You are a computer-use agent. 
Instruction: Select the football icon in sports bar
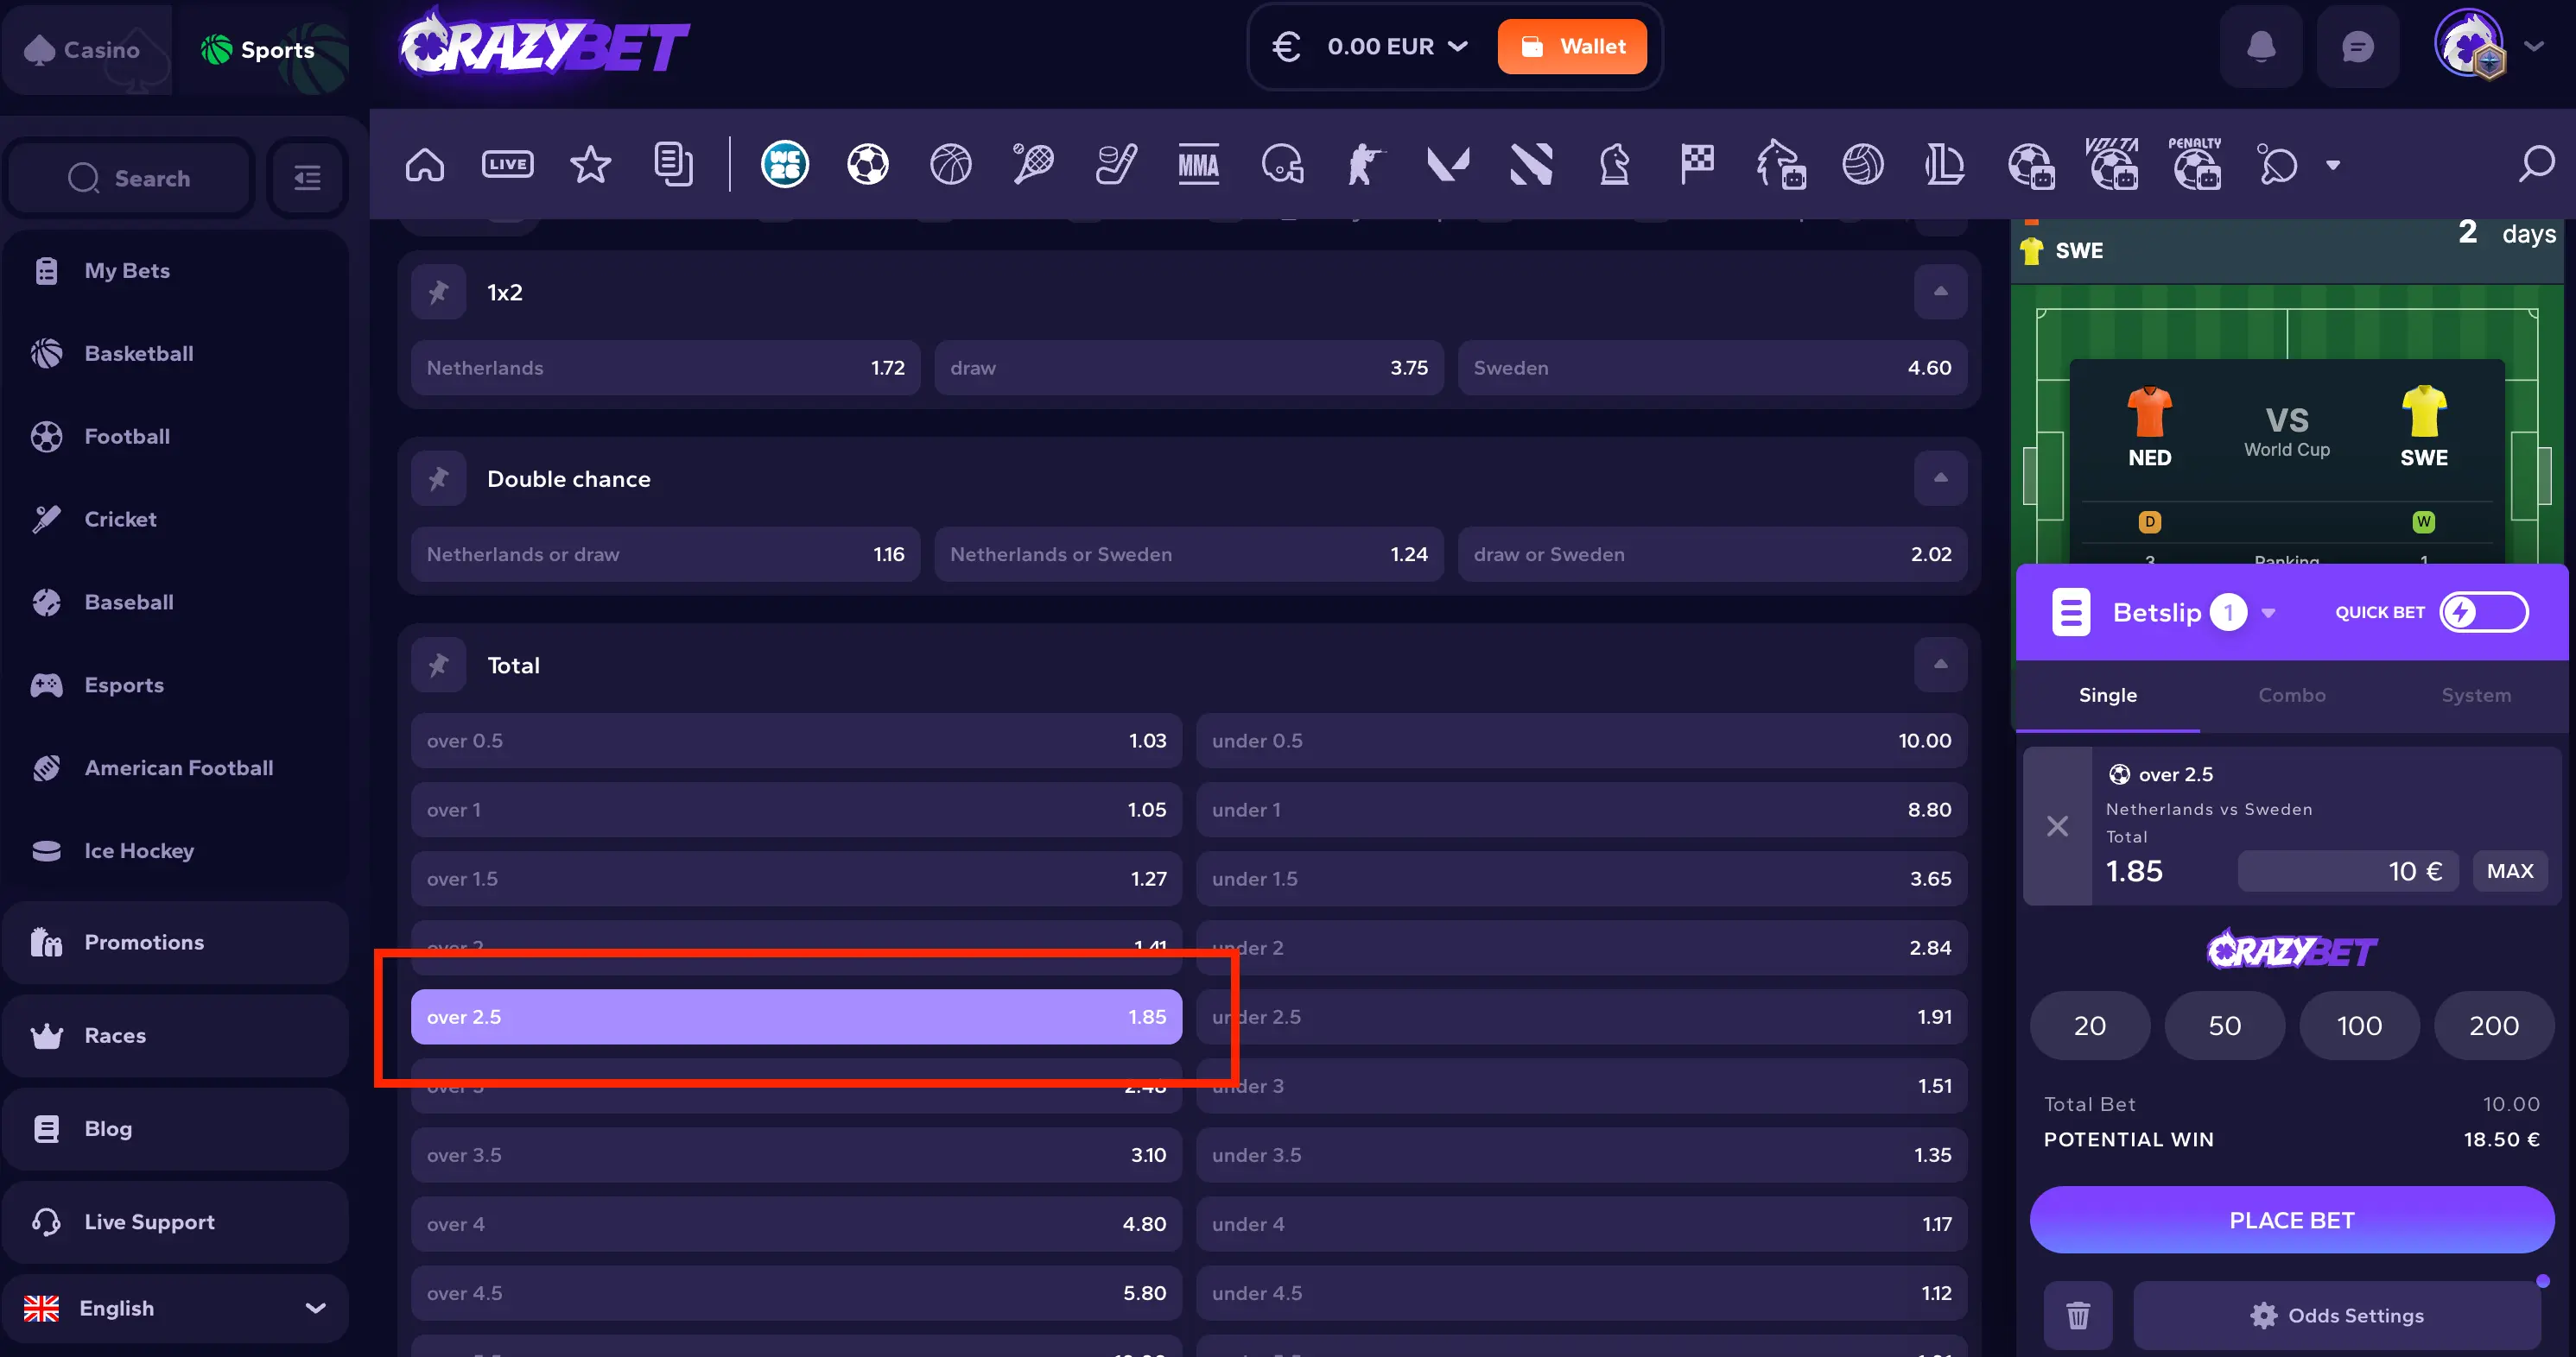867,164
